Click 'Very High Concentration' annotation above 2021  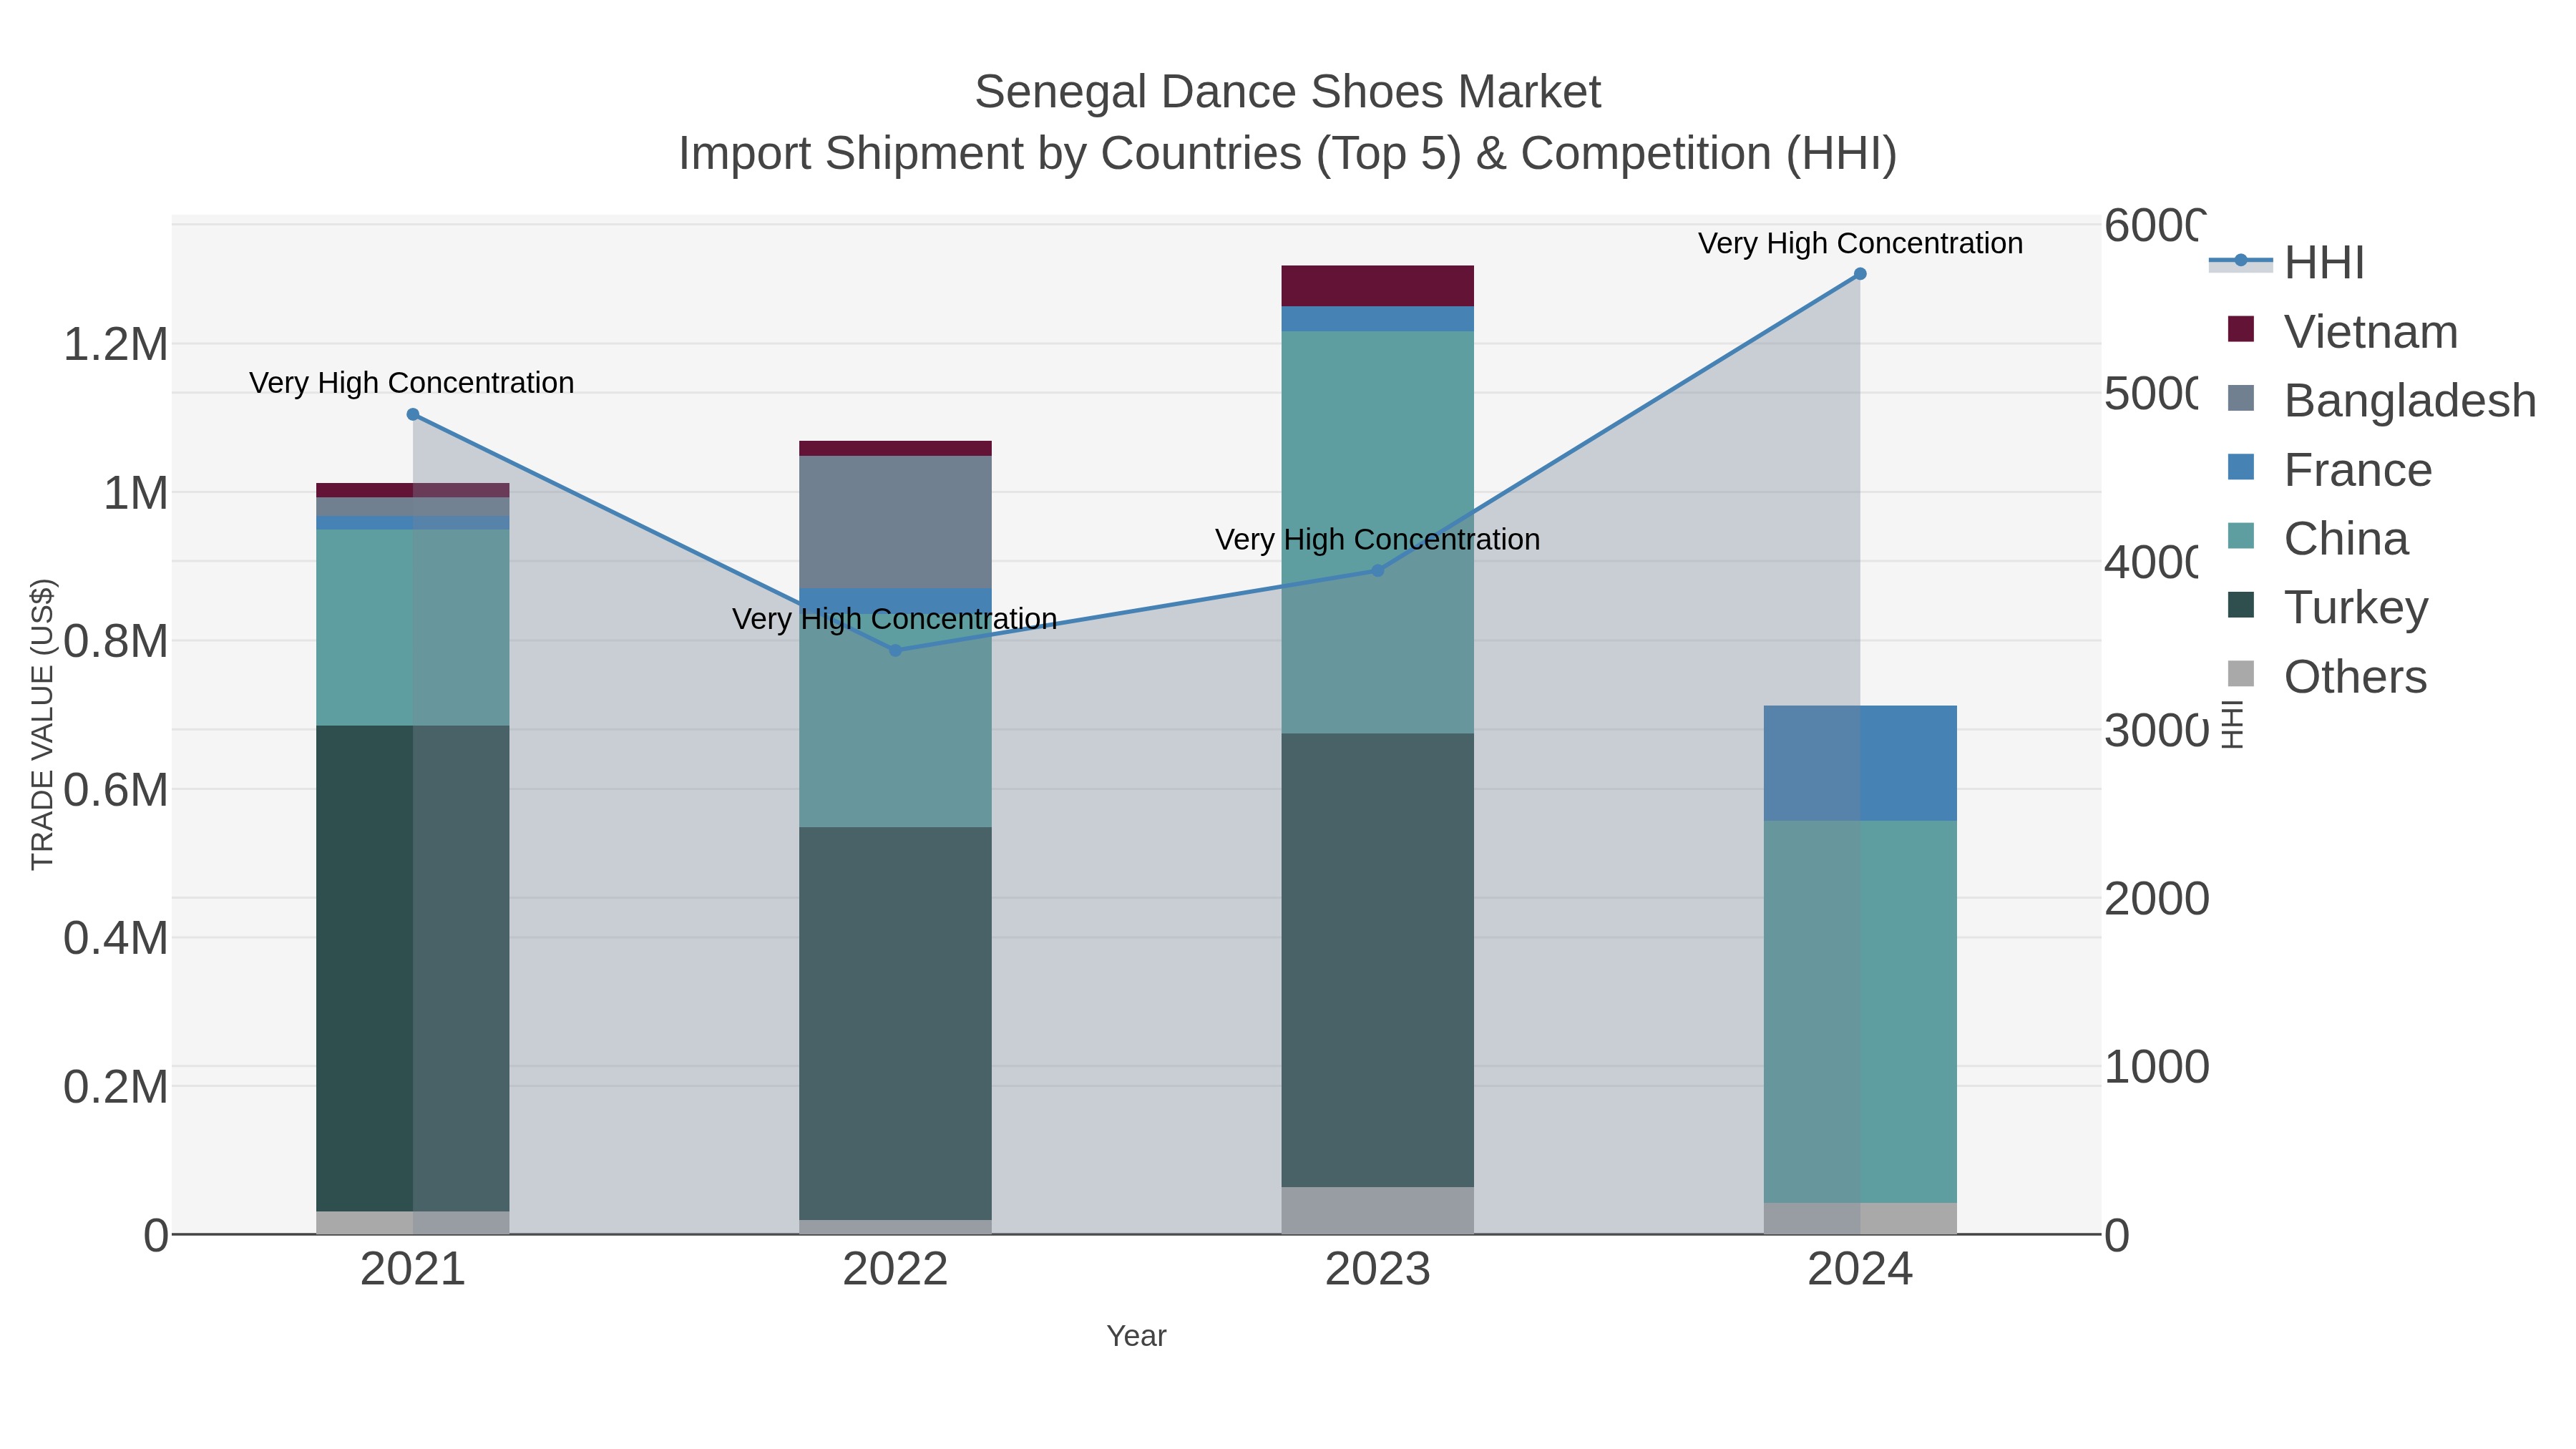412,383
